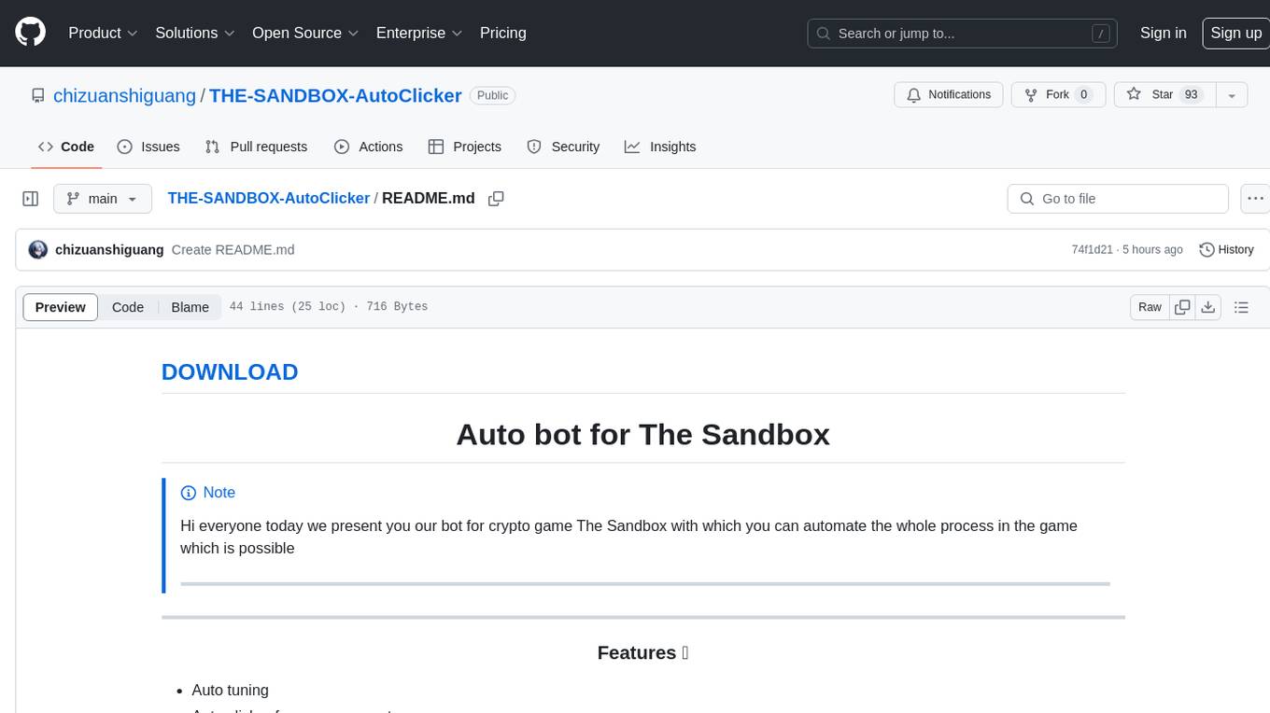
Task: Click the Notifications bell button
Action: click(x=949, y=95)
